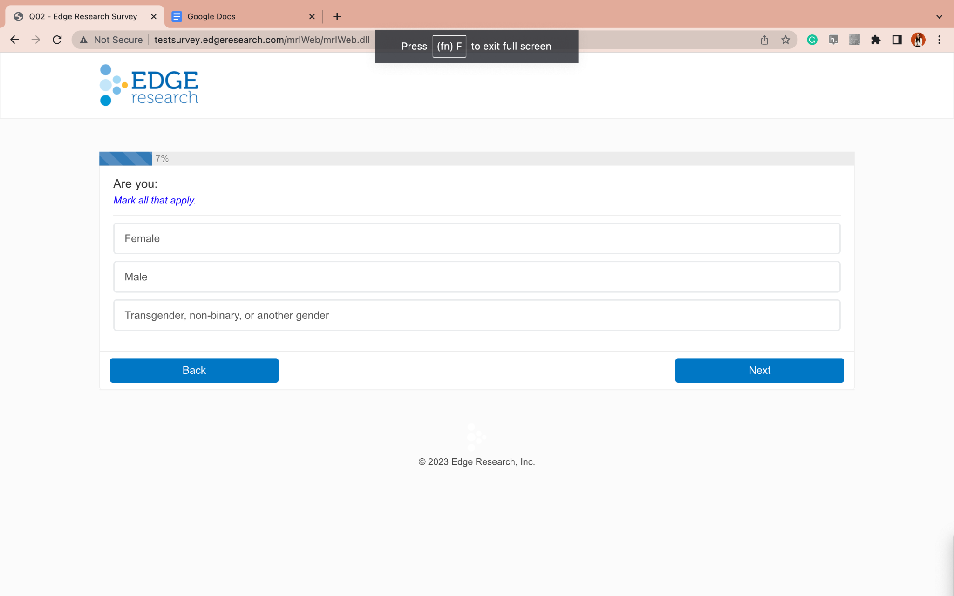Open the profile avatar icon
Image resolution: width=954 pixels, height=596 pixels.
point(918,40)
